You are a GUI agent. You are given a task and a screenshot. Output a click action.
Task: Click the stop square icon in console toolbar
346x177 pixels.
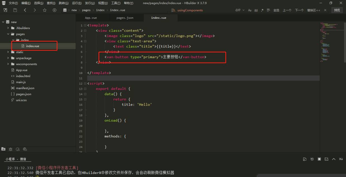[x=319, y=159]
